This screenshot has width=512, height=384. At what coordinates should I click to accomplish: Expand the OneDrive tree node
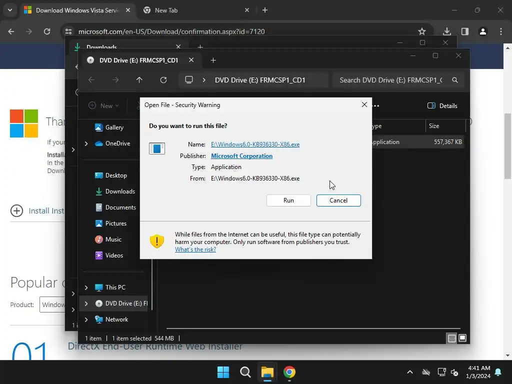point(86,143)
